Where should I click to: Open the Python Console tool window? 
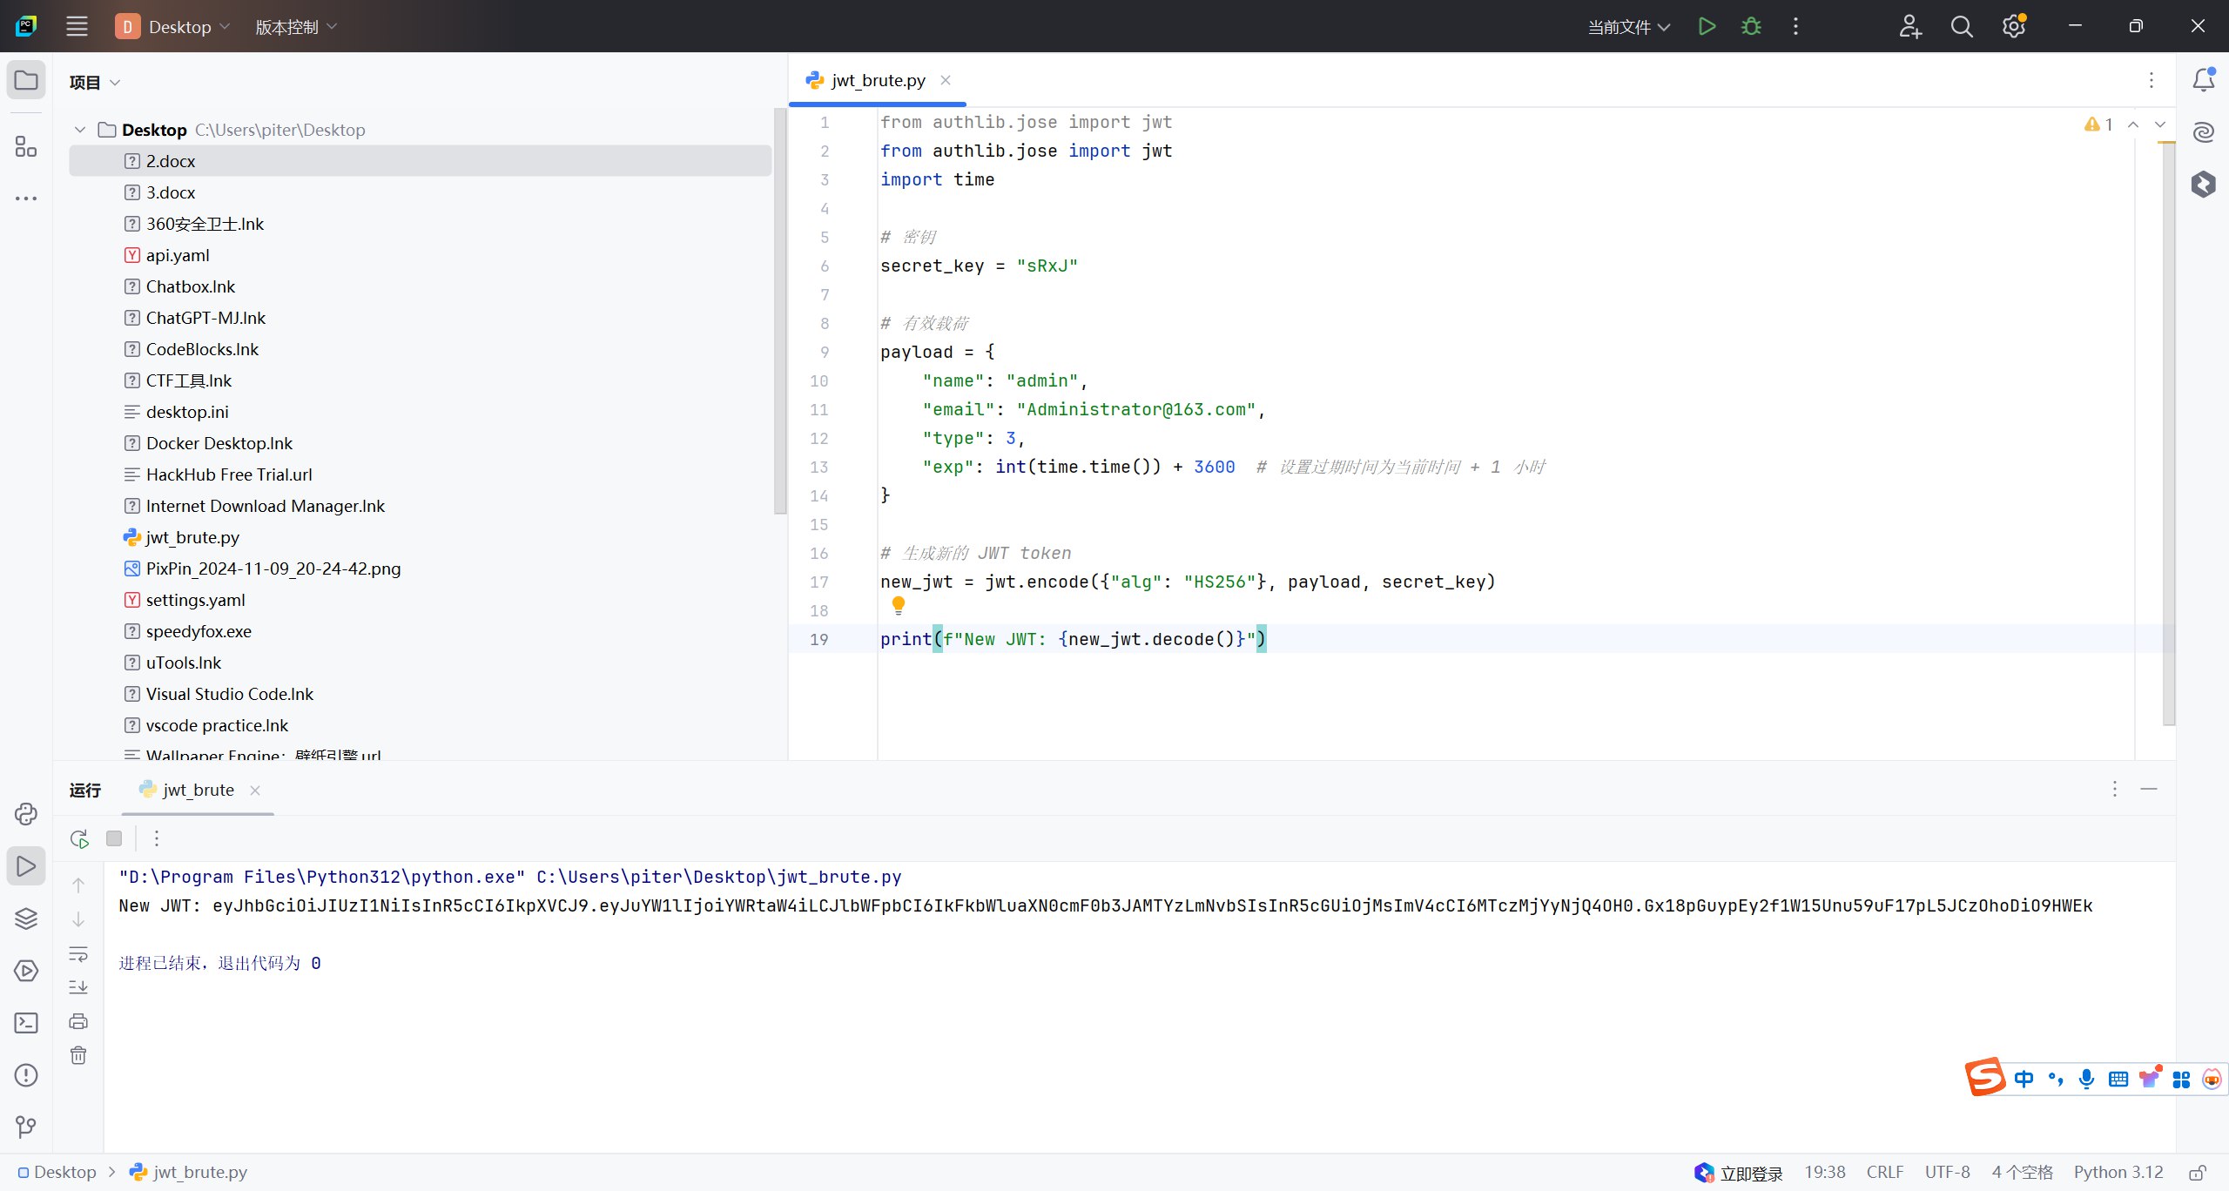tap(26, 814)
